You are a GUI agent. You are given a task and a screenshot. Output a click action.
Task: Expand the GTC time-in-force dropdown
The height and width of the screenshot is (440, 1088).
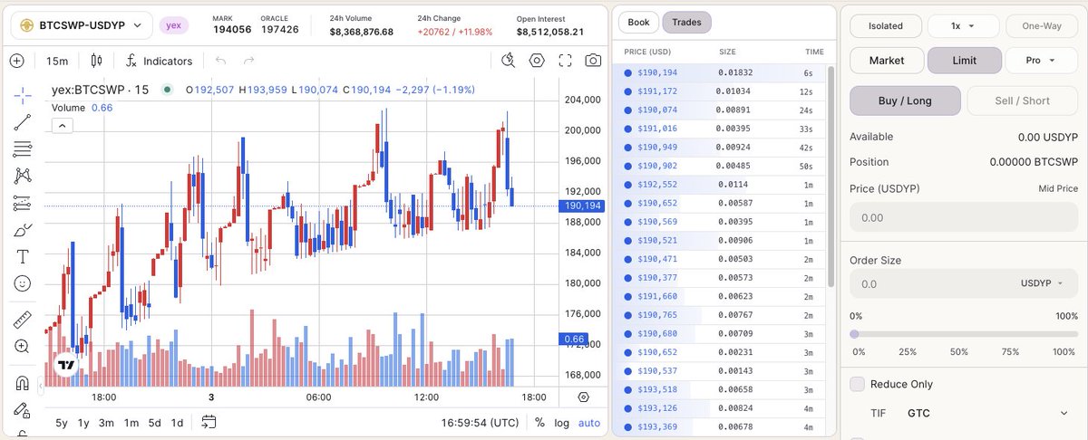coord(987,413)
